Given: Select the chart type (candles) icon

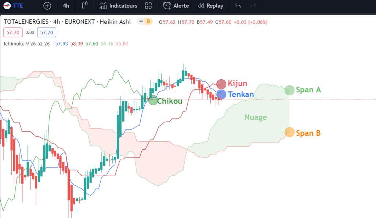Looking at the screenshot, I should [x=84, y=6].
